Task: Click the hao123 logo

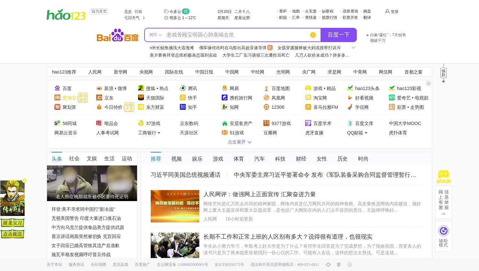Action: point(66,15)
